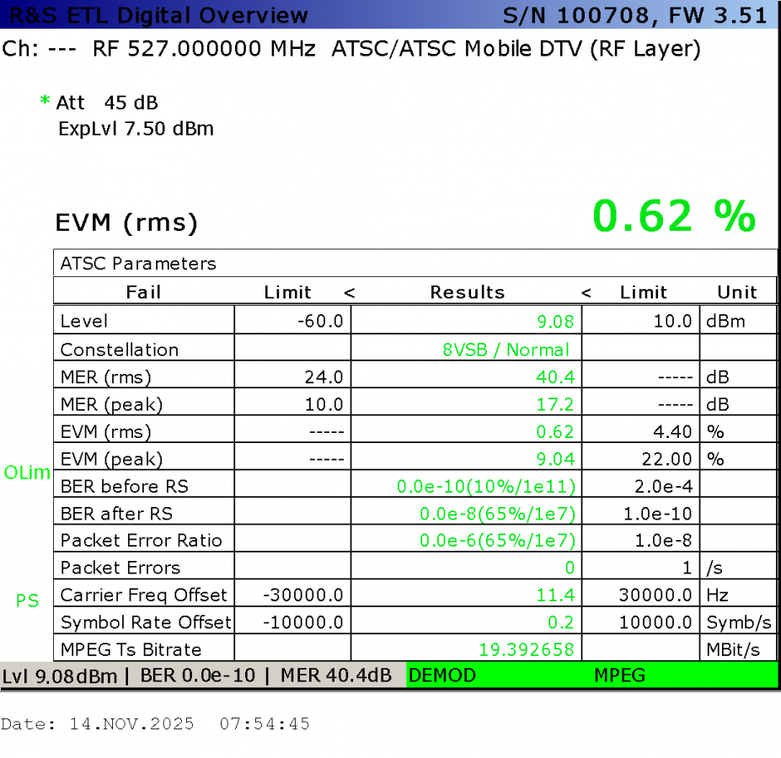Click the large green 0.62 % reading
This screenshot has height=758, width=781.
point(674,216)
